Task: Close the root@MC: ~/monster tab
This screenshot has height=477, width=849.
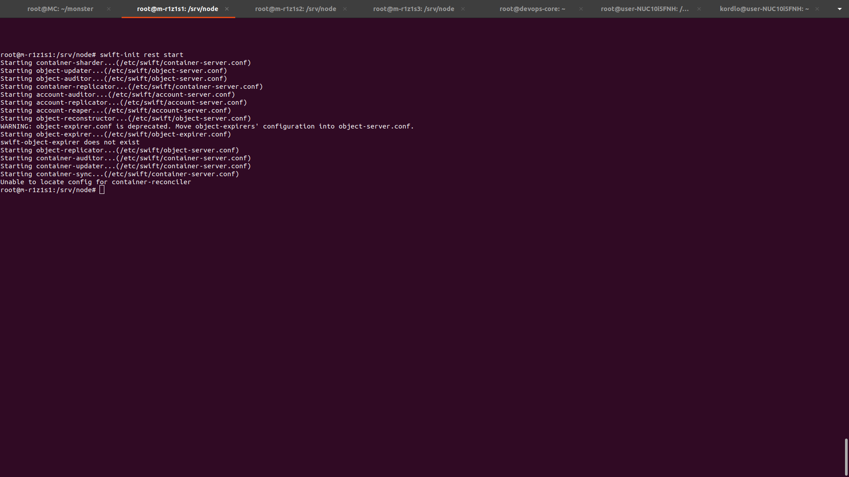Action: 109,9
